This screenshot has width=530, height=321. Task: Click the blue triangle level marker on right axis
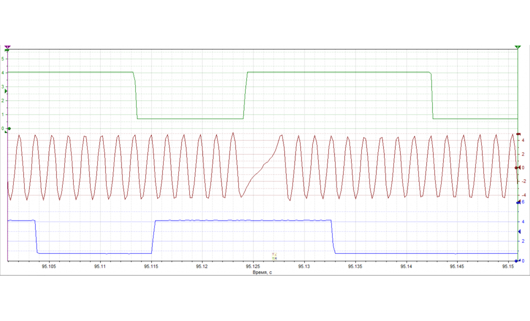(519, 232)
